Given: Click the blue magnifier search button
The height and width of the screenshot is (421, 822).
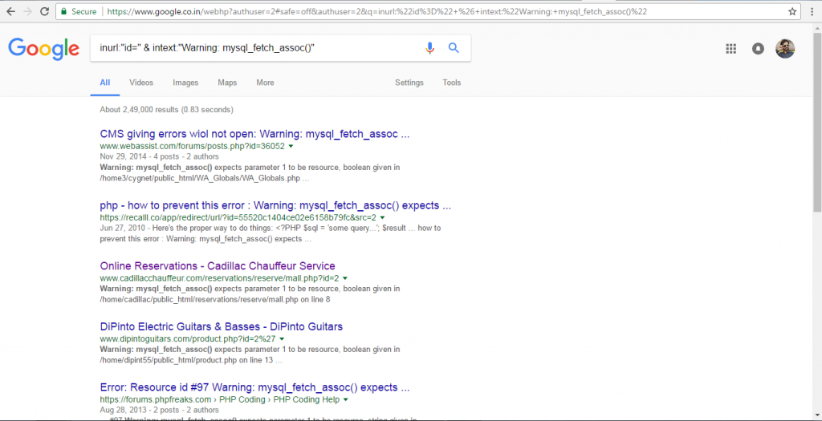Looking at the screenshot, I should (x=454, y=48).
